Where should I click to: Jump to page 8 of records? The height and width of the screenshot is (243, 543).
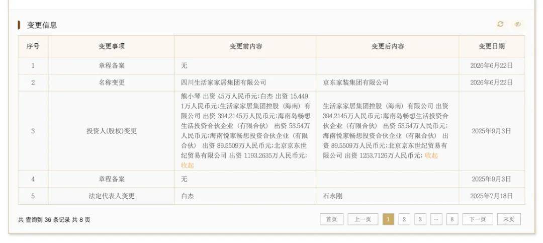[452, 219]
